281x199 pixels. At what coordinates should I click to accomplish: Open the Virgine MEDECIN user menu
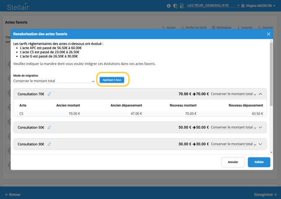258,6
